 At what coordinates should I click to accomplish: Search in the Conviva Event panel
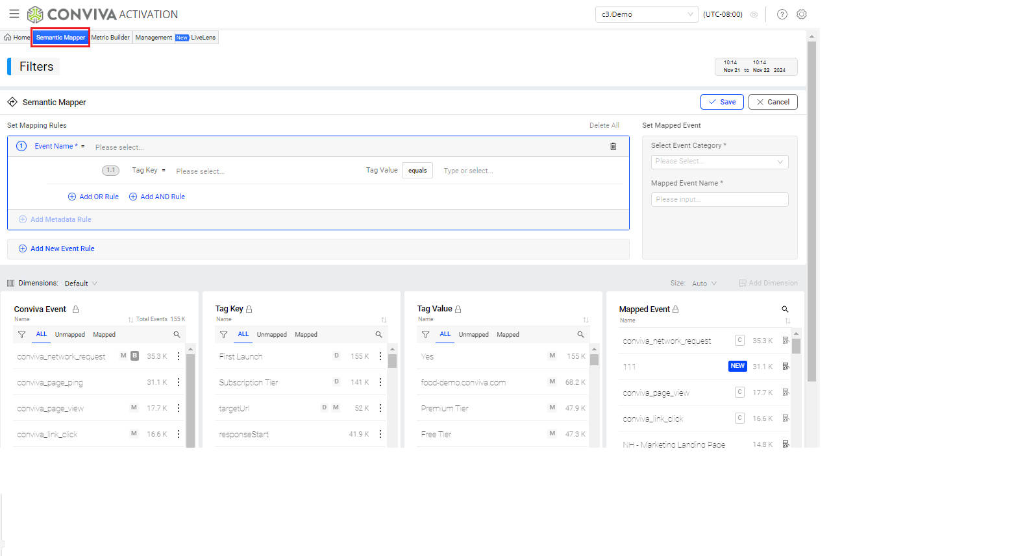point(177,335)
